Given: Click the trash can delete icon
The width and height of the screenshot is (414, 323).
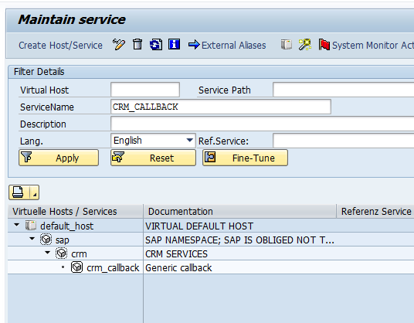Looking at the screenshot, I should coord(137,44).
